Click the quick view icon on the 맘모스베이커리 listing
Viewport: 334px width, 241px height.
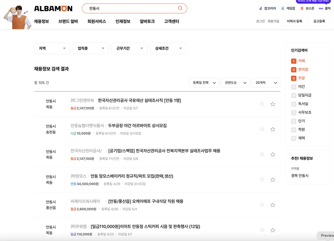262,179
